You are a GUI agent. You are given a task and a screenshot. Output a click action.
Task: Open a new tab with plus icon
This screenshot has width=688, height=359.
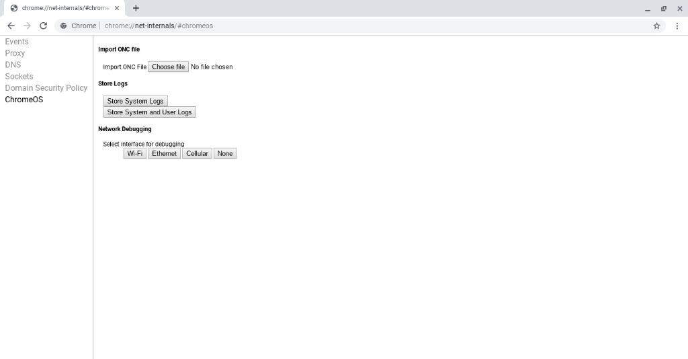[x=136, y=8]
